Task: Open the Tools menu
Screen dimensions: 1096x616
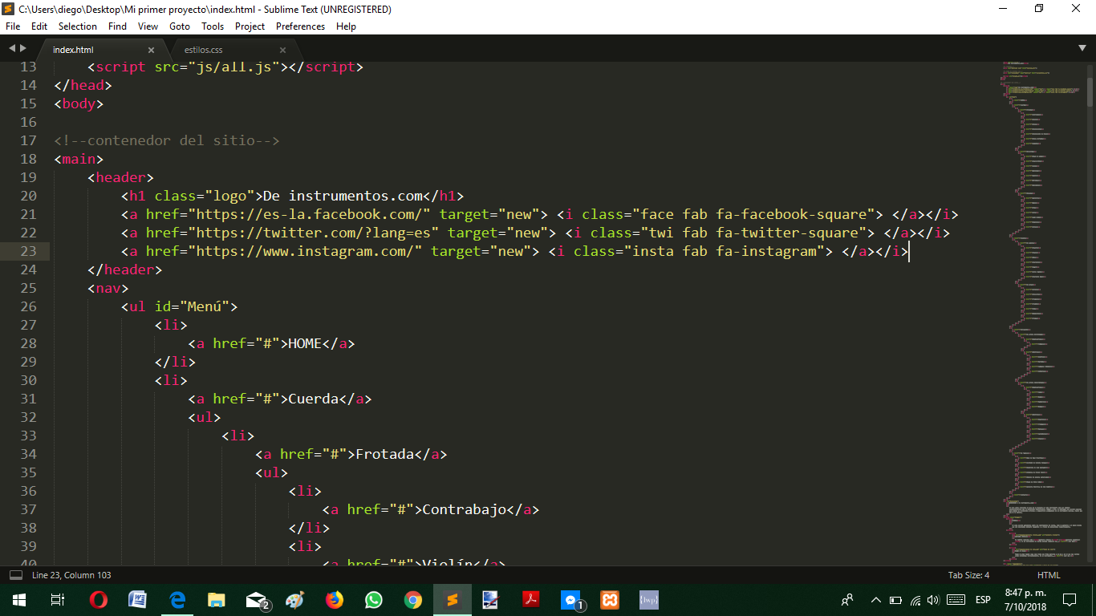Action: coord(213,26)
